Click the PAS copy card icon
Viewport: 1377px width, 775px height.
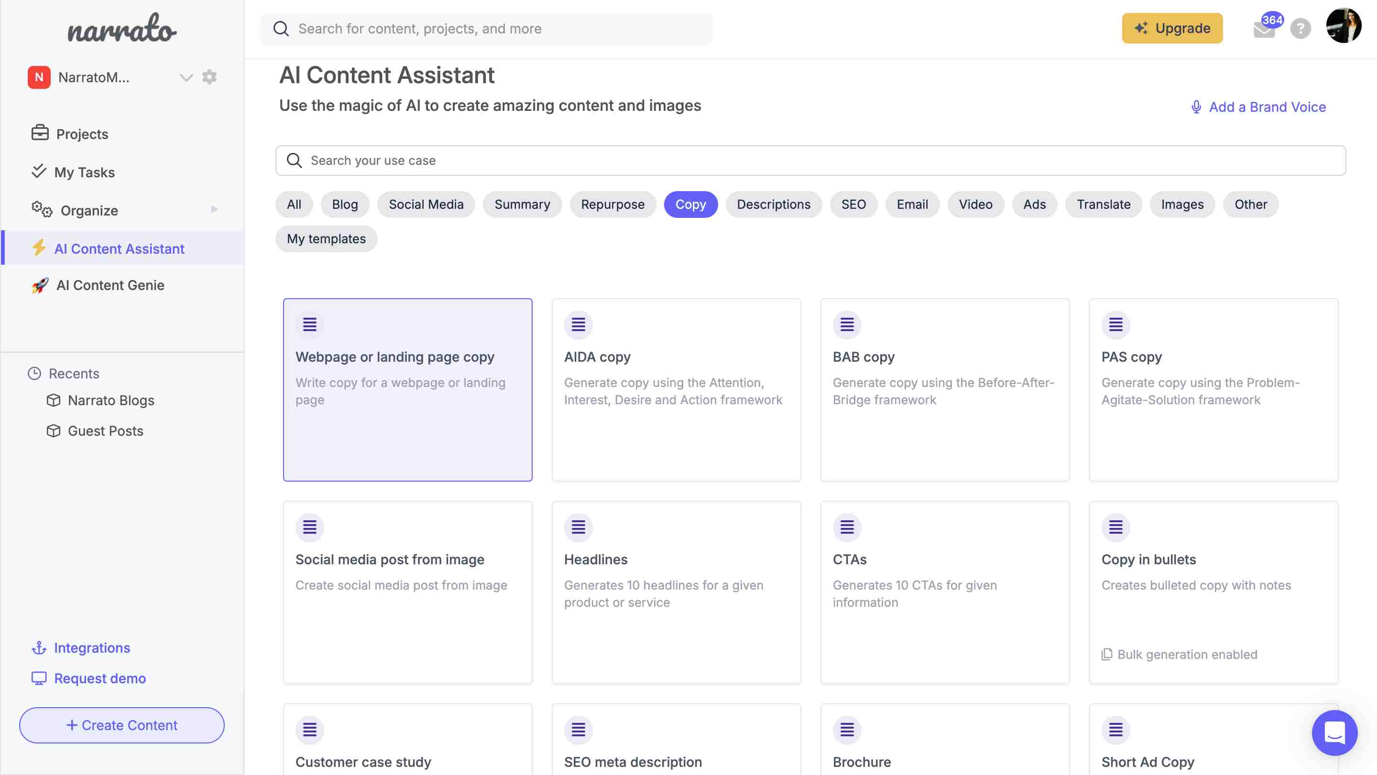(1115, 324)
